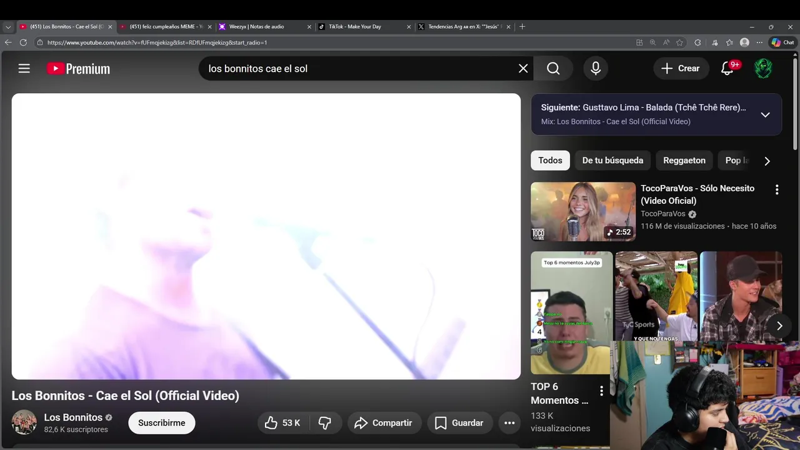
Task: Clear the search text with X icon
Action: (x=523, y=69)
